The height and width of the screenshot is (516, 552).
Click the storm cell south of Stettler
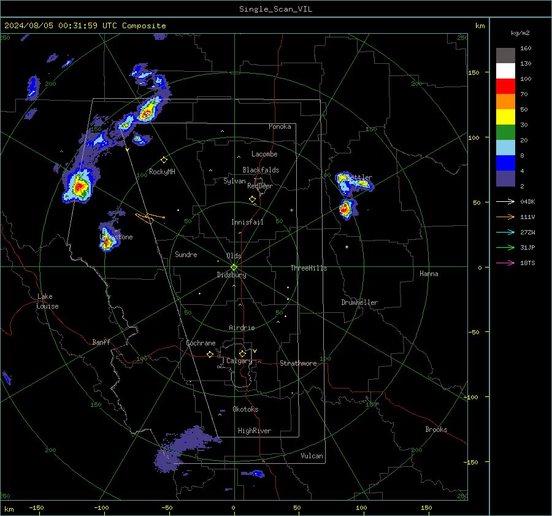[x=347, y=209]
